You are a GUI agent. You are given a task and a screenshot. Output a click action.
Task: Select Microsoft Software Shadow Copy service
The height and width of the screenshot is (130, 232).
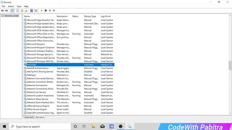(x=69, y=51)
